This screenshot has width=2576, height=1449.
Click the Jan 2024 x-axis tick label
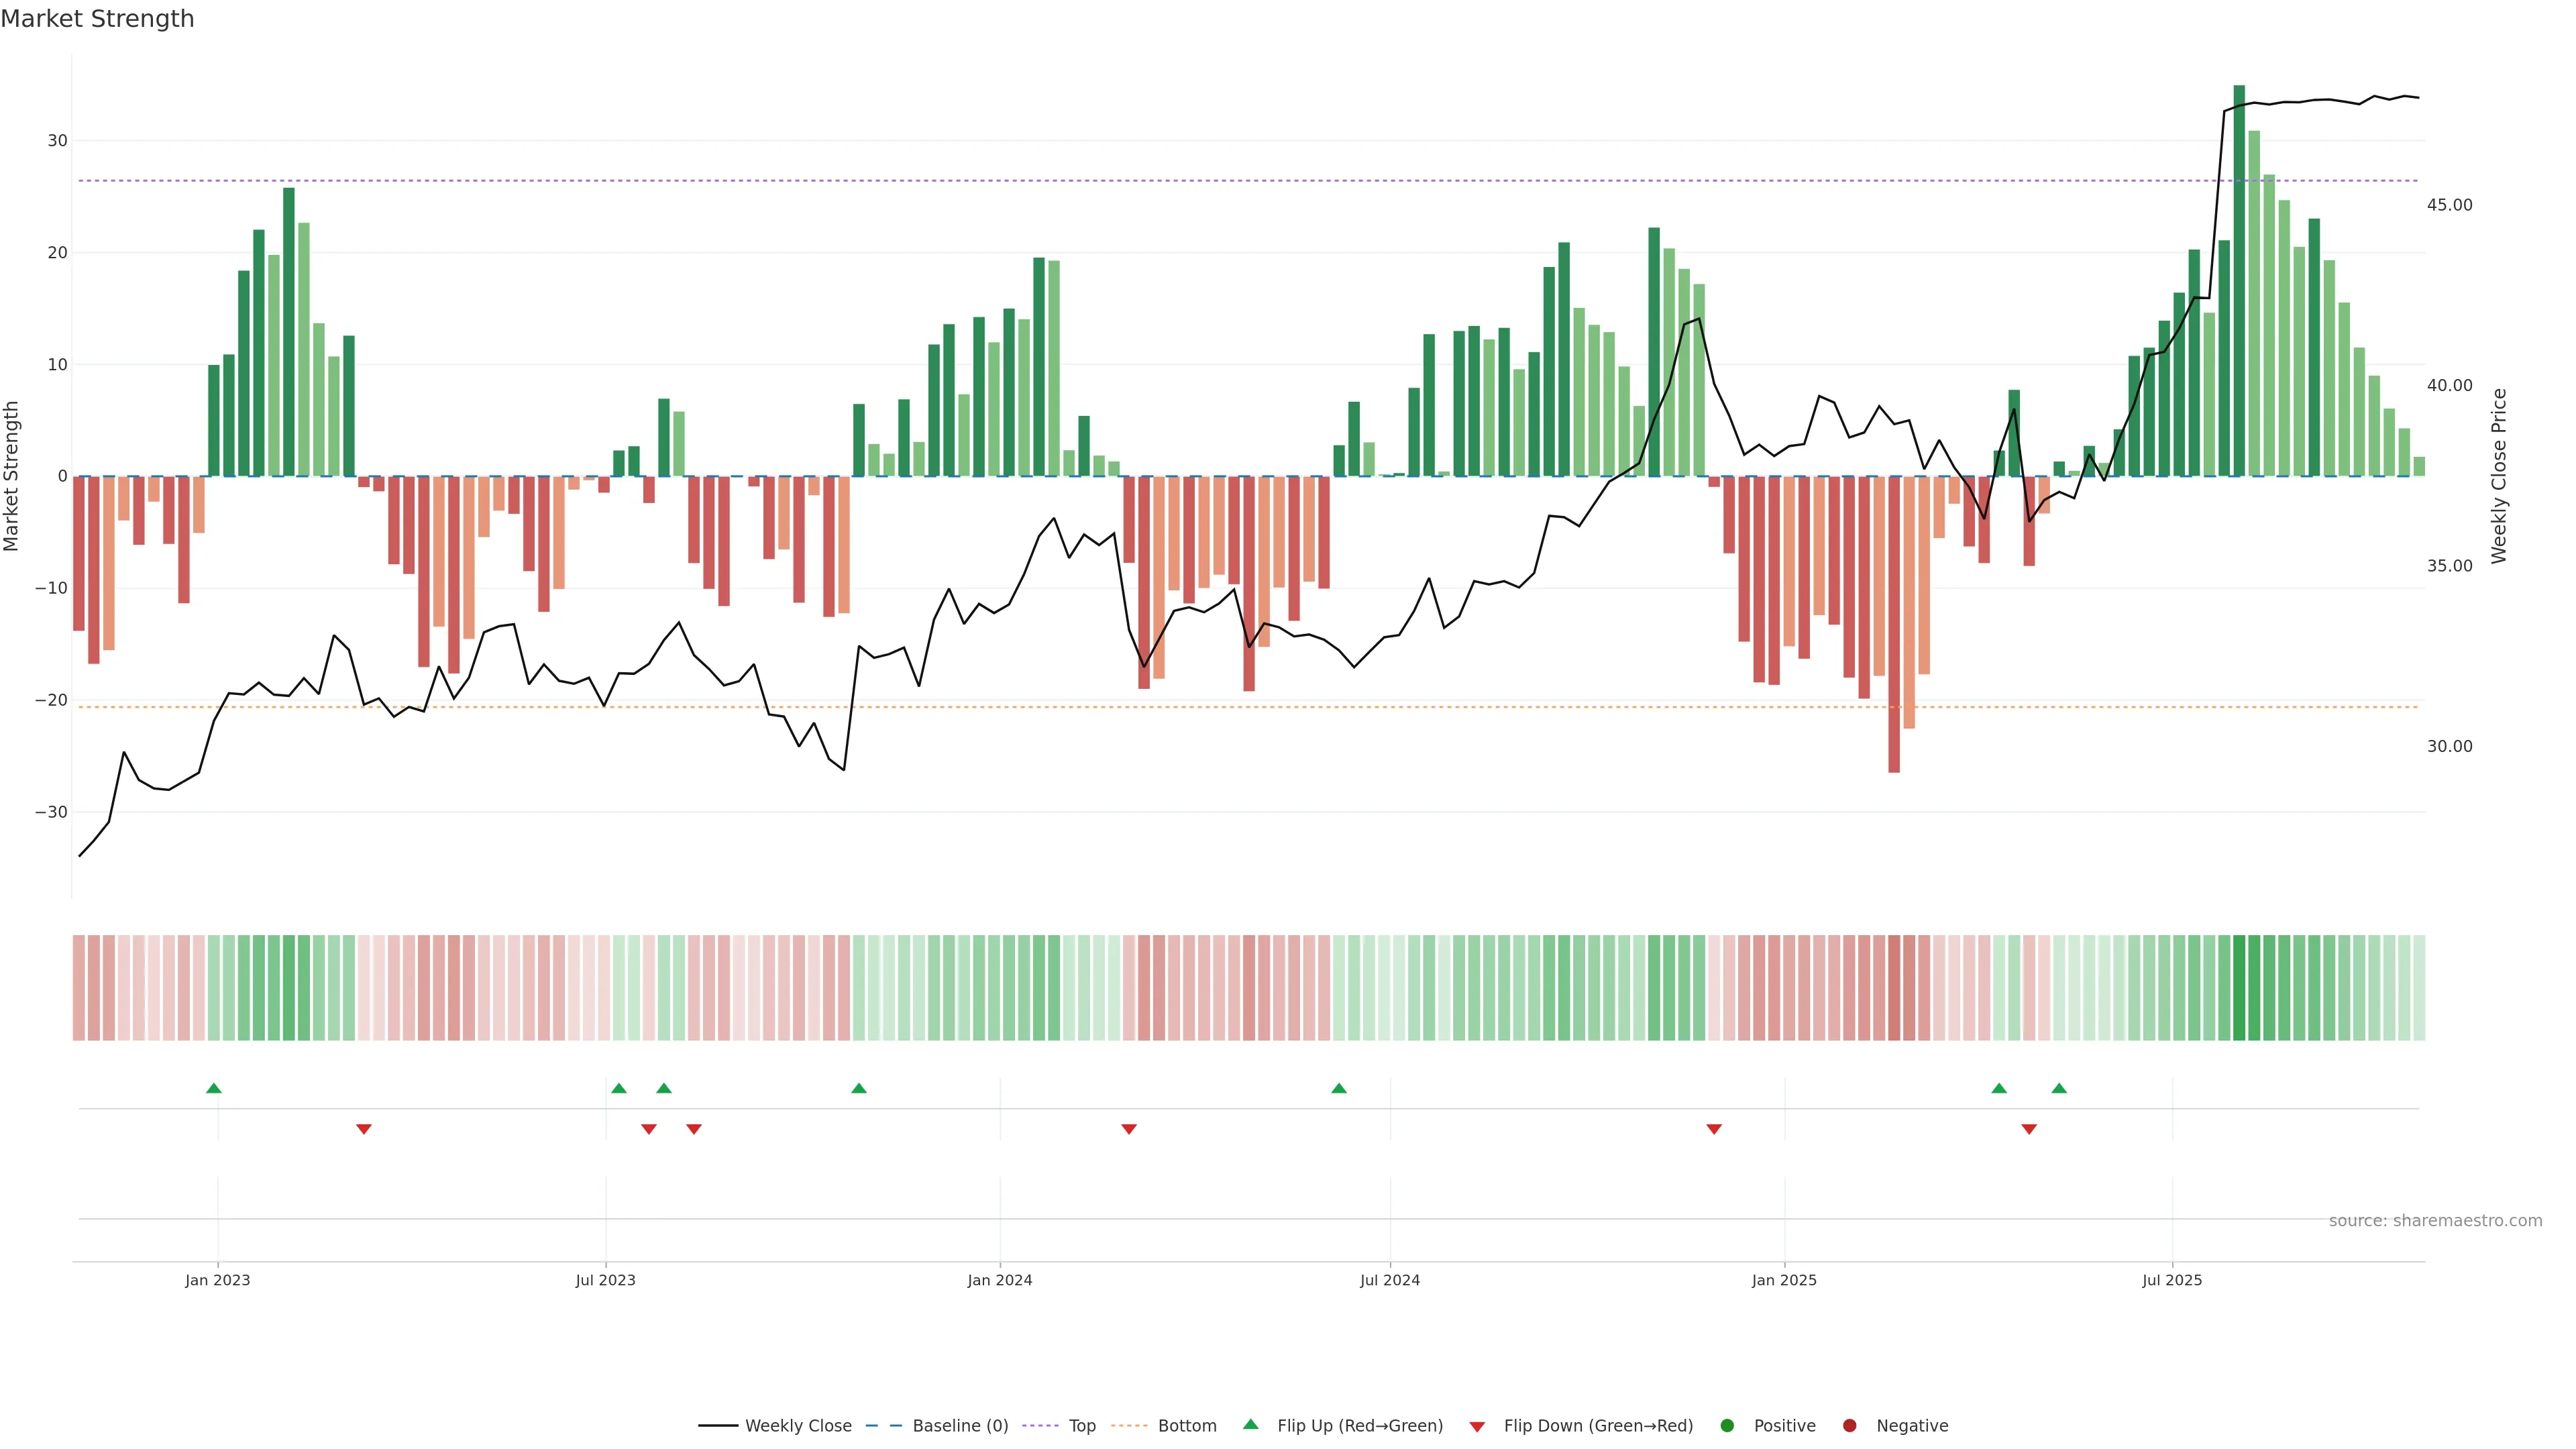tap(999, 1280)
